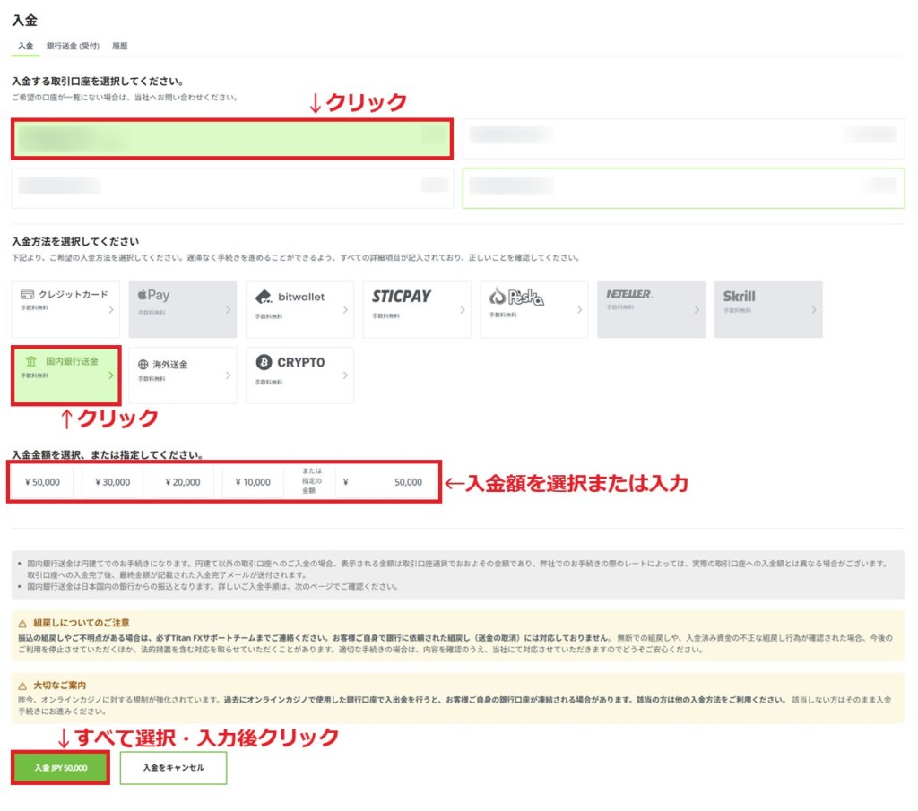The width and height of the screenshot is (918, 811).
Task: Pick the NETELLER payment option
Action: coord(650,307)
